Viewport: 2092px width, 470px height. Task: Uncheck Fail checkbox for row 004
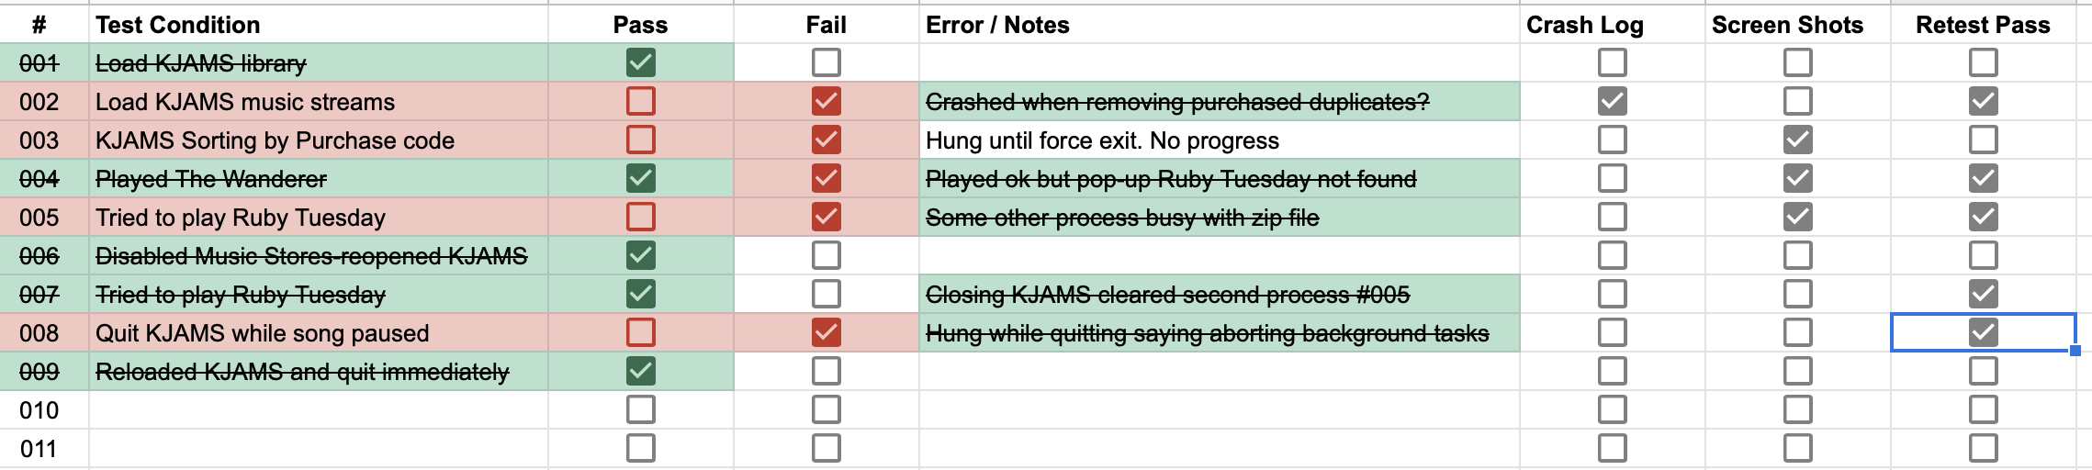tap(826, 178)
